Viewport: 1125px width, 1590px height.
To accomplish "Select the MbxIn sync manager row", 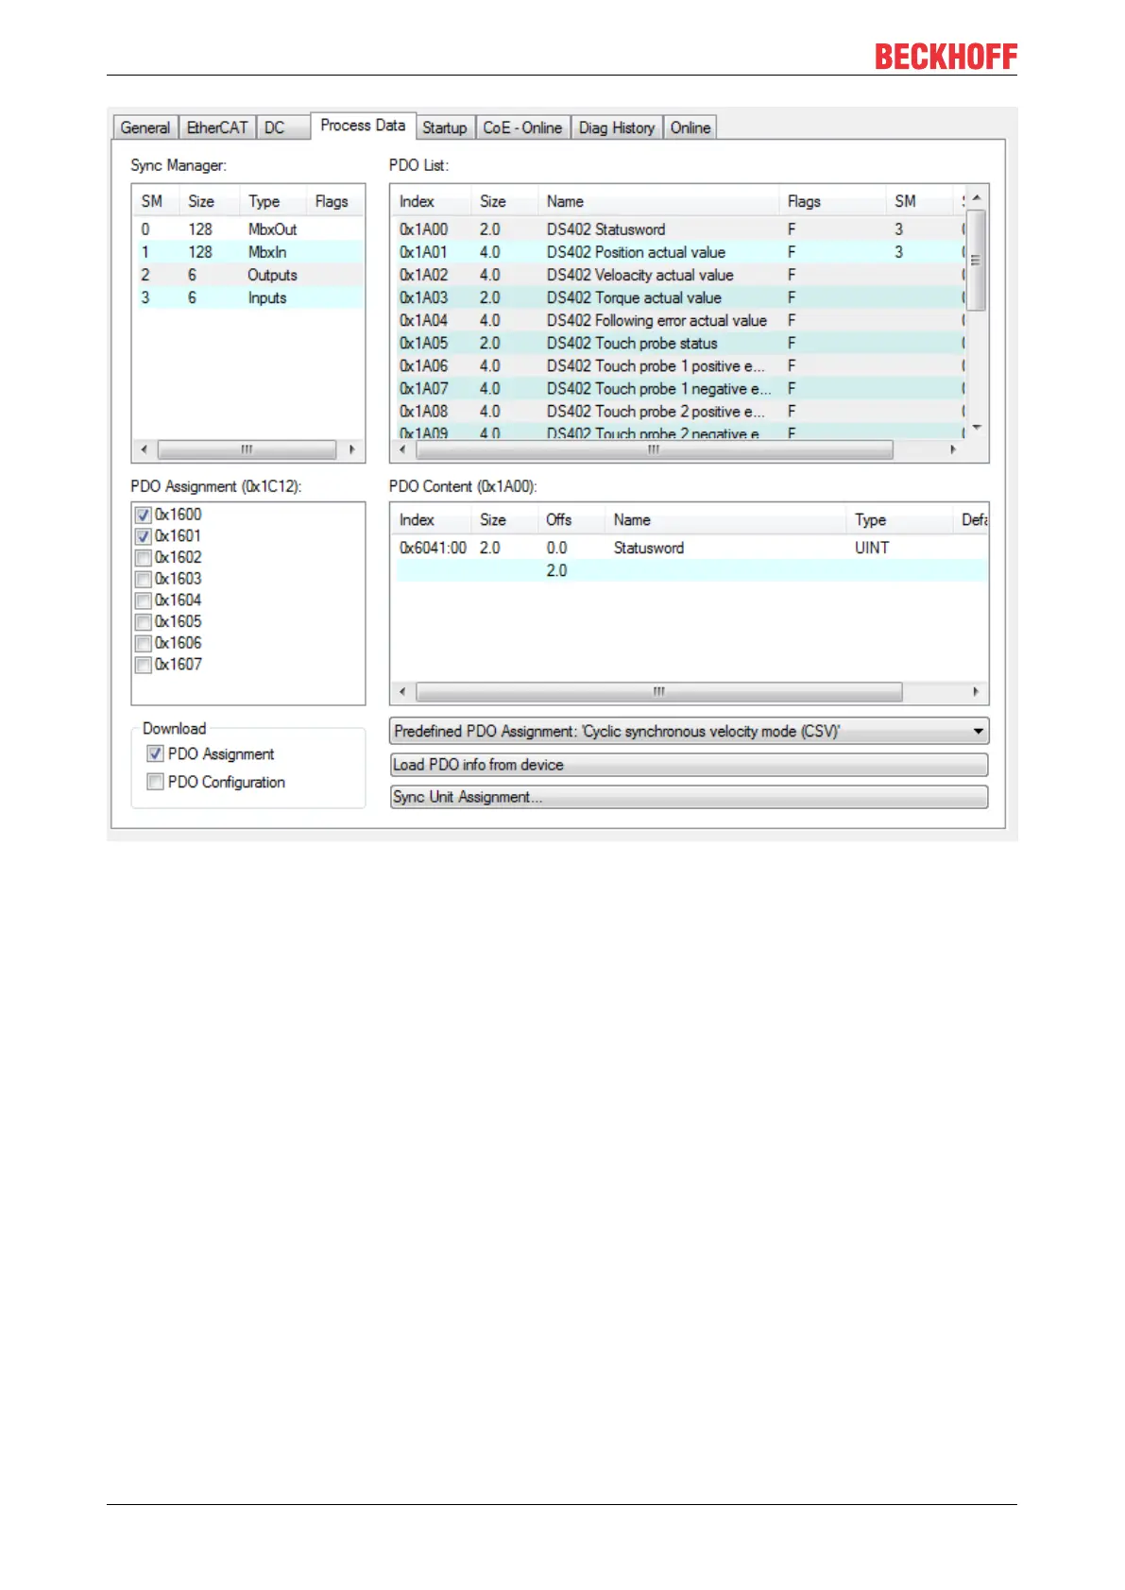I will pyautogui.click(x=247, y=252).
